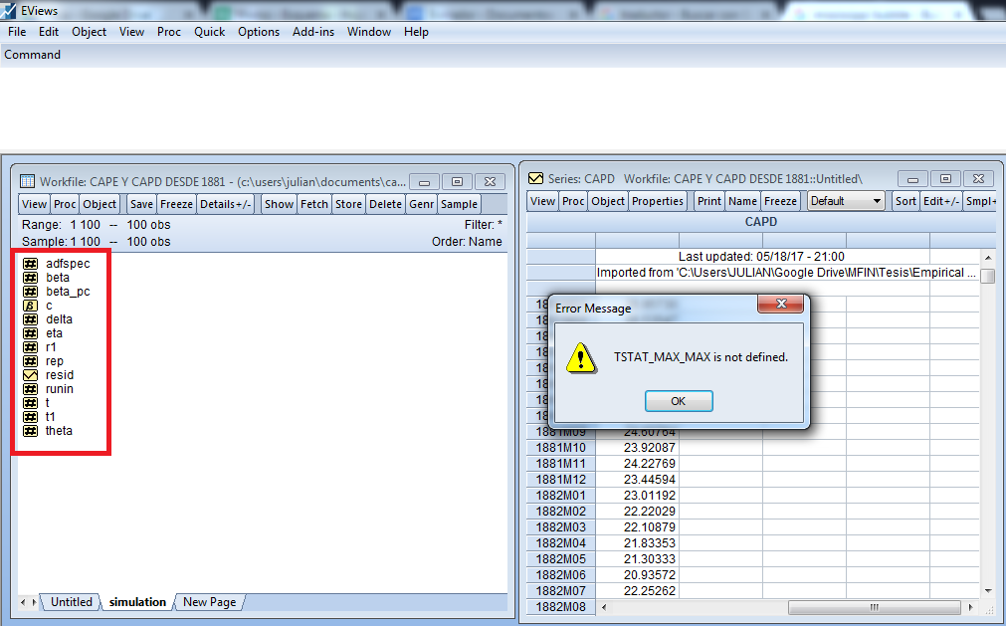Click the theta object icon

point(30,431)
